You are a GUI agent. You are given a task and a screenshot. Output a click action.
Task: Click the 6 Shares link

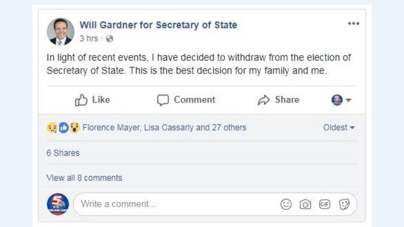[x=63, y=153]
